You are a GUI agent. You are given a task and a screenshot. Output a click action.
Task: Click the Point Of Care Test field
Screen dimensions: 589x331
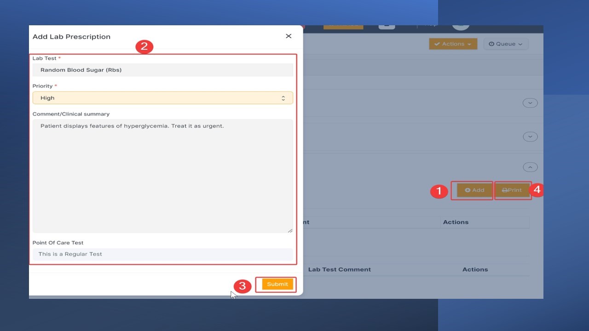[x=162, y=254]
